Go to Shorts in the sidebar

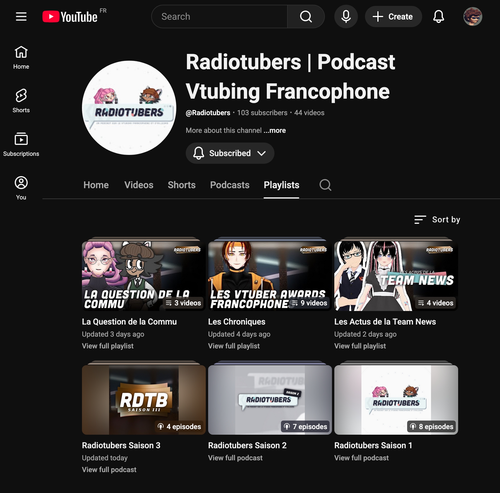(x=21, y=101)
